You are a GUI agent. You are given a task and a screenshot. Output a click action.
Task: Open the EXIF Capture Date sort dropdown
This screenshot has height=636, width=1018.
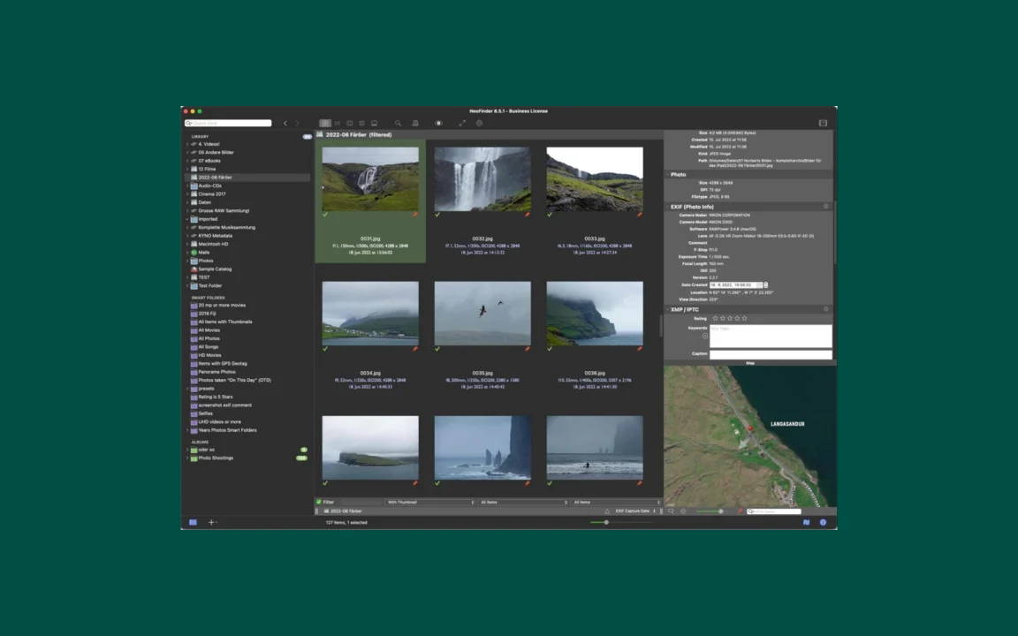(635, 511)
